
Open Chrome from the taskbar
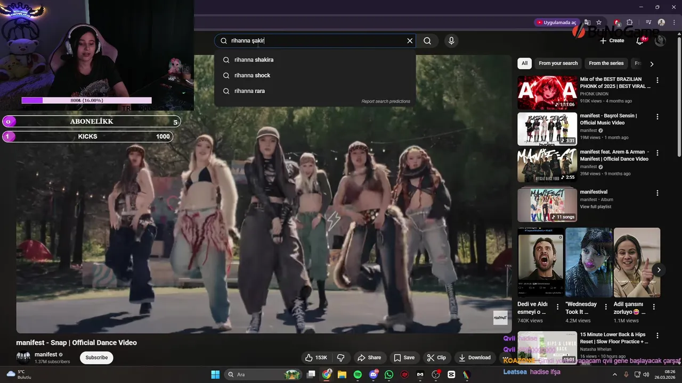tap(327, 374)
